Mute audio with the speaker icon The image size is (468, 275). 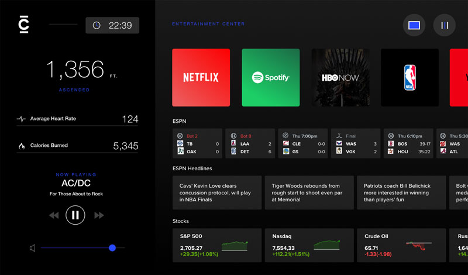33,248
